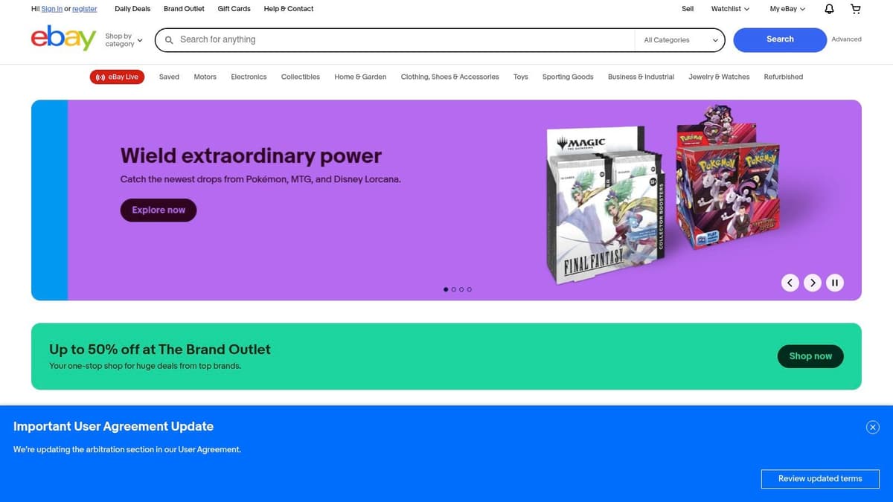Open the Refurbished category
The height and width of the screenshot is (502, 893).
pos(784,77)
